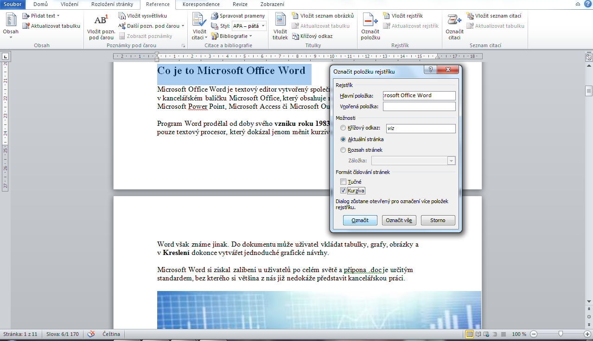Open the Soubor tab
593x341 pixels.
click(13, 4)
